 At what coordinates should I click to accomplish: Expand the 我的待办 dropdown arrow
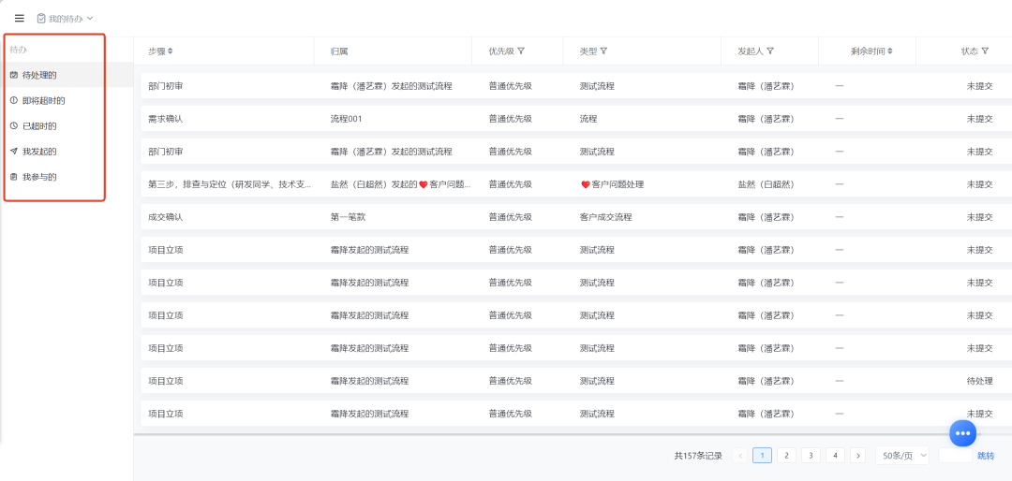pyautogui.click(x=90, y=18)
